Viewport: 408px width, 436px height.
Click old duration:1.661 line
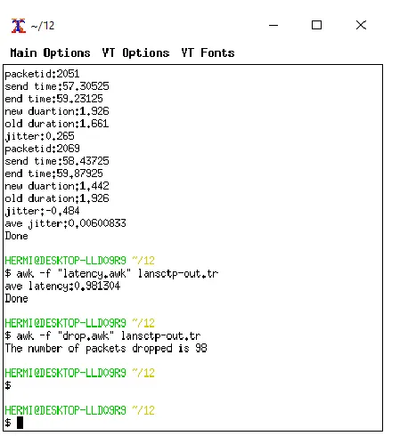57,124
